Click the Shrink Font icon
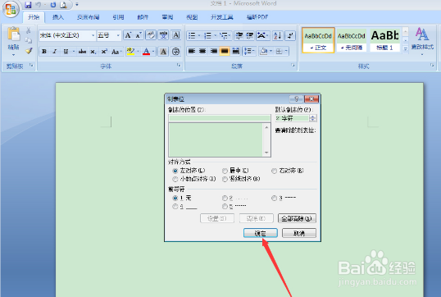 139,35
